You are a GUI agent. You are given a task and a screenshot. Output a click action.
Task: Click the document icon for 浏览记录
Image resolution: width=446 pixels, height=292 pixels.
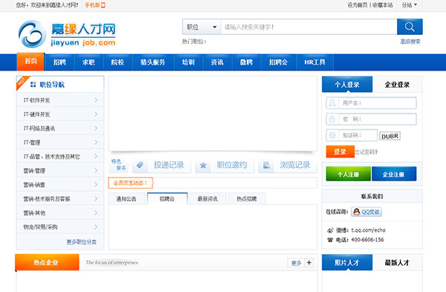(267, 165)
